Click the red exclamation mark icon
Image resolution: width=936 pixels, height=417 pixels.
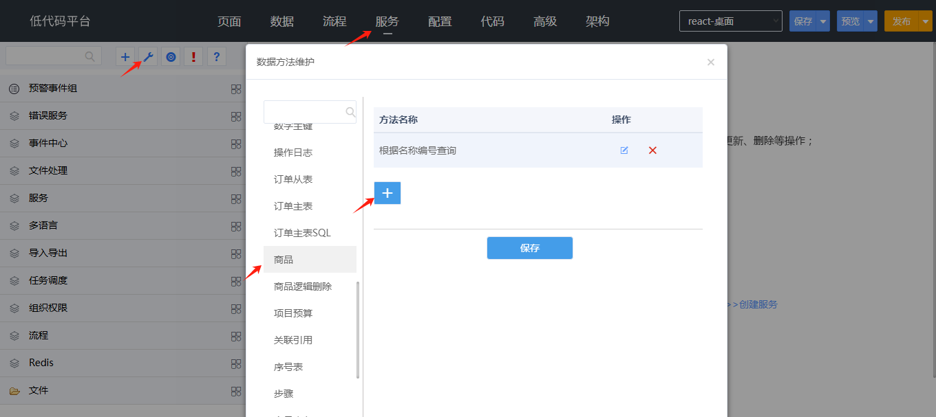coord(194,57)
